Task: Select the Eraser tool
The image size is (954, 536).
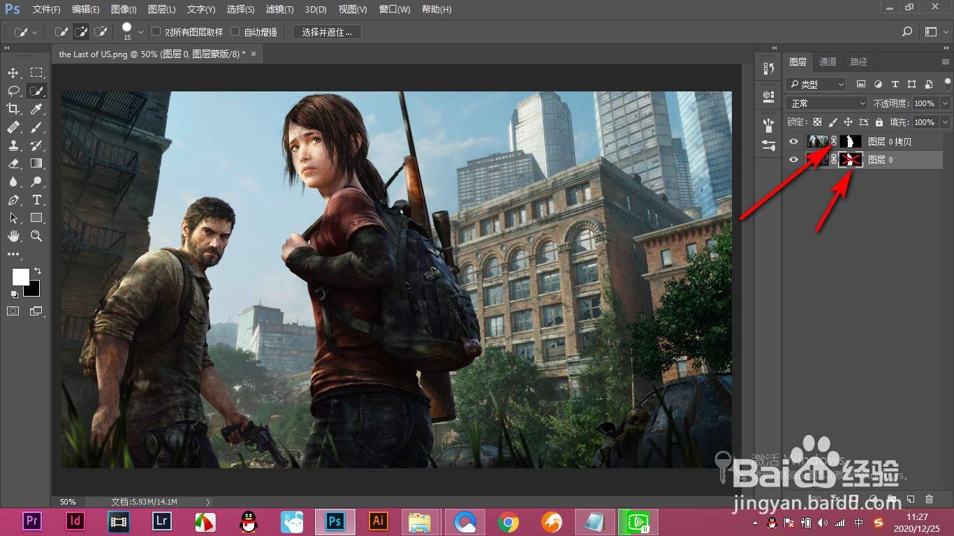Action: [x=13, y=163]
